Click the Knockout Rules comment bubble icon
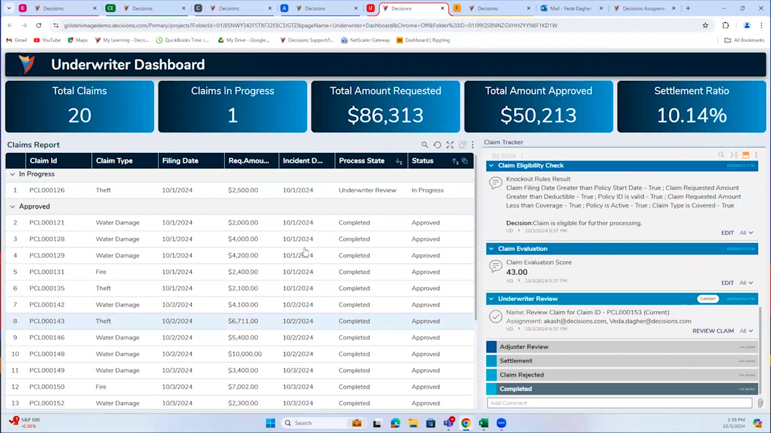Screen dimensions: 771x433 click(x=496, y=183)
